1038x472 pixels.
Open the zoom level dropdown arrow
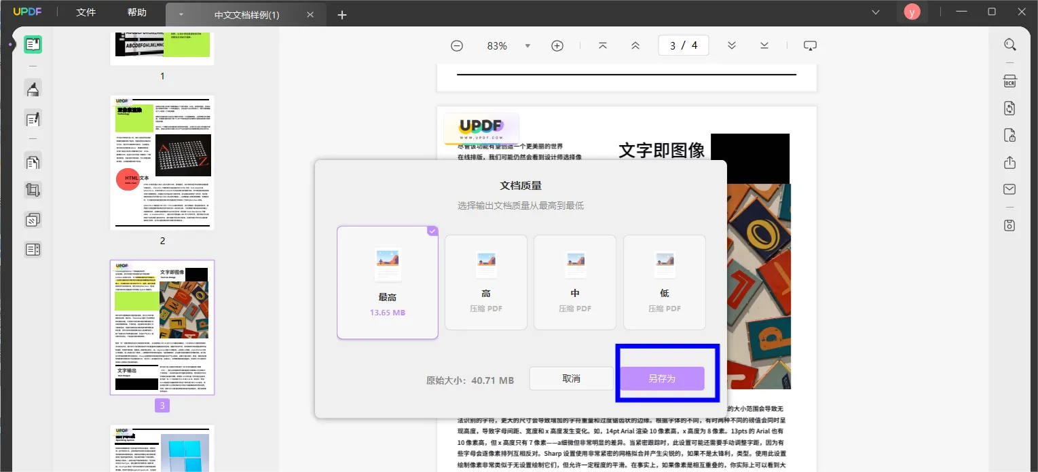(527, 46)
